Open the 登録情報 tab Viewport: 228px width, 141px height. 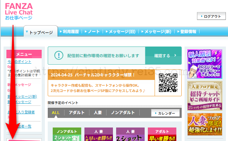[187, 32]
